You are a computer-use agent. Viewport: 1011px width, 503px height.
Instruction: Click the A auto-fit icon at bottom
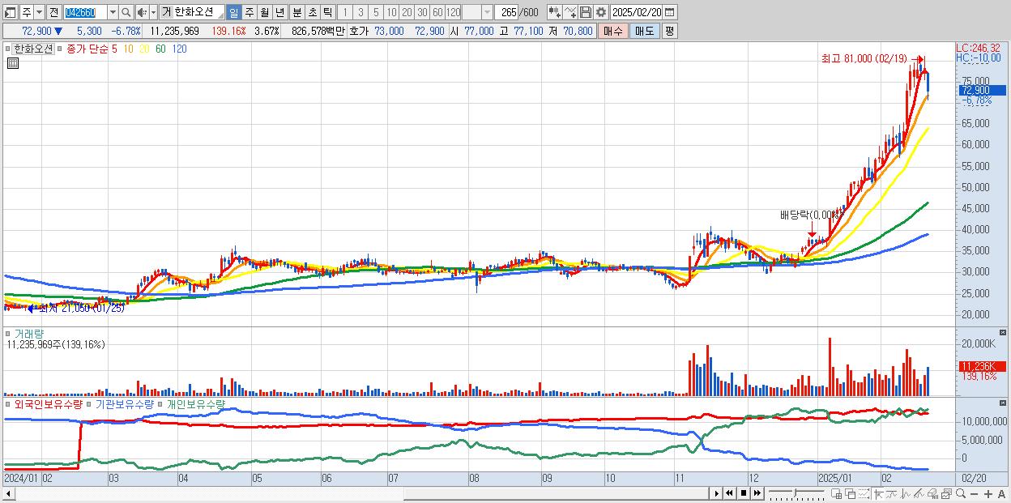click(1001, 493)
